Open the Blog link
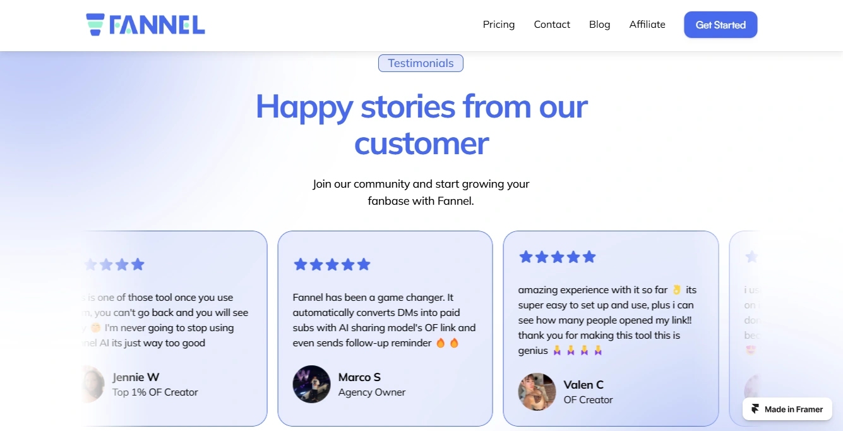 click(599, 25)
